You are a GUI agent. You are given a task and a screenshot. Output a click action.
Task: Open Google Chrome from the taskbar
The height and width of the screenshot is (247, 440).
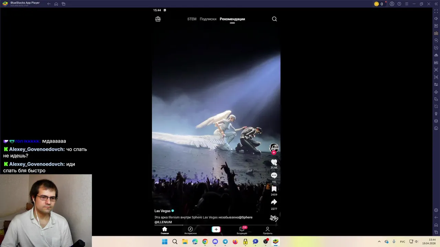click(x=205, y=242)
